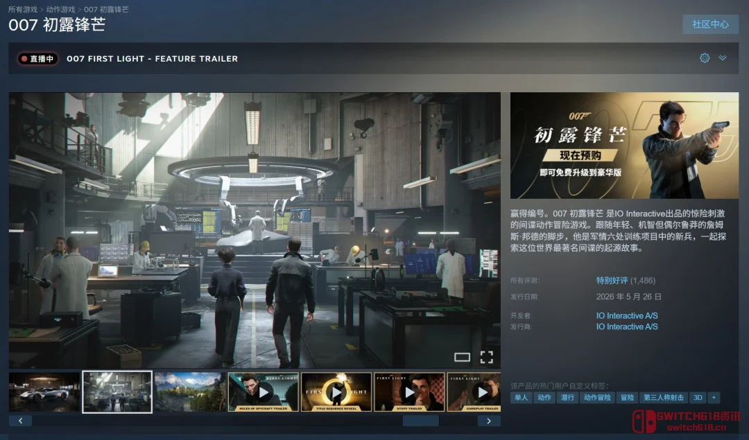Play Title Sequence Reveal trailer thumbnail

coord(336,391)
